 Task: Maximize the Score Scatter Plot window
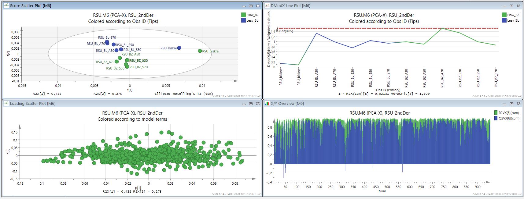click(x=251, y=6)
